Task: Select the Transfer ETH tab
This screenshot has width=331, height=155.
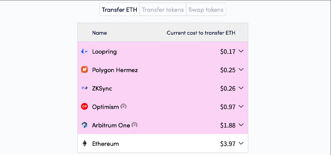Action: pyautogui.click(x=119, y=10)
